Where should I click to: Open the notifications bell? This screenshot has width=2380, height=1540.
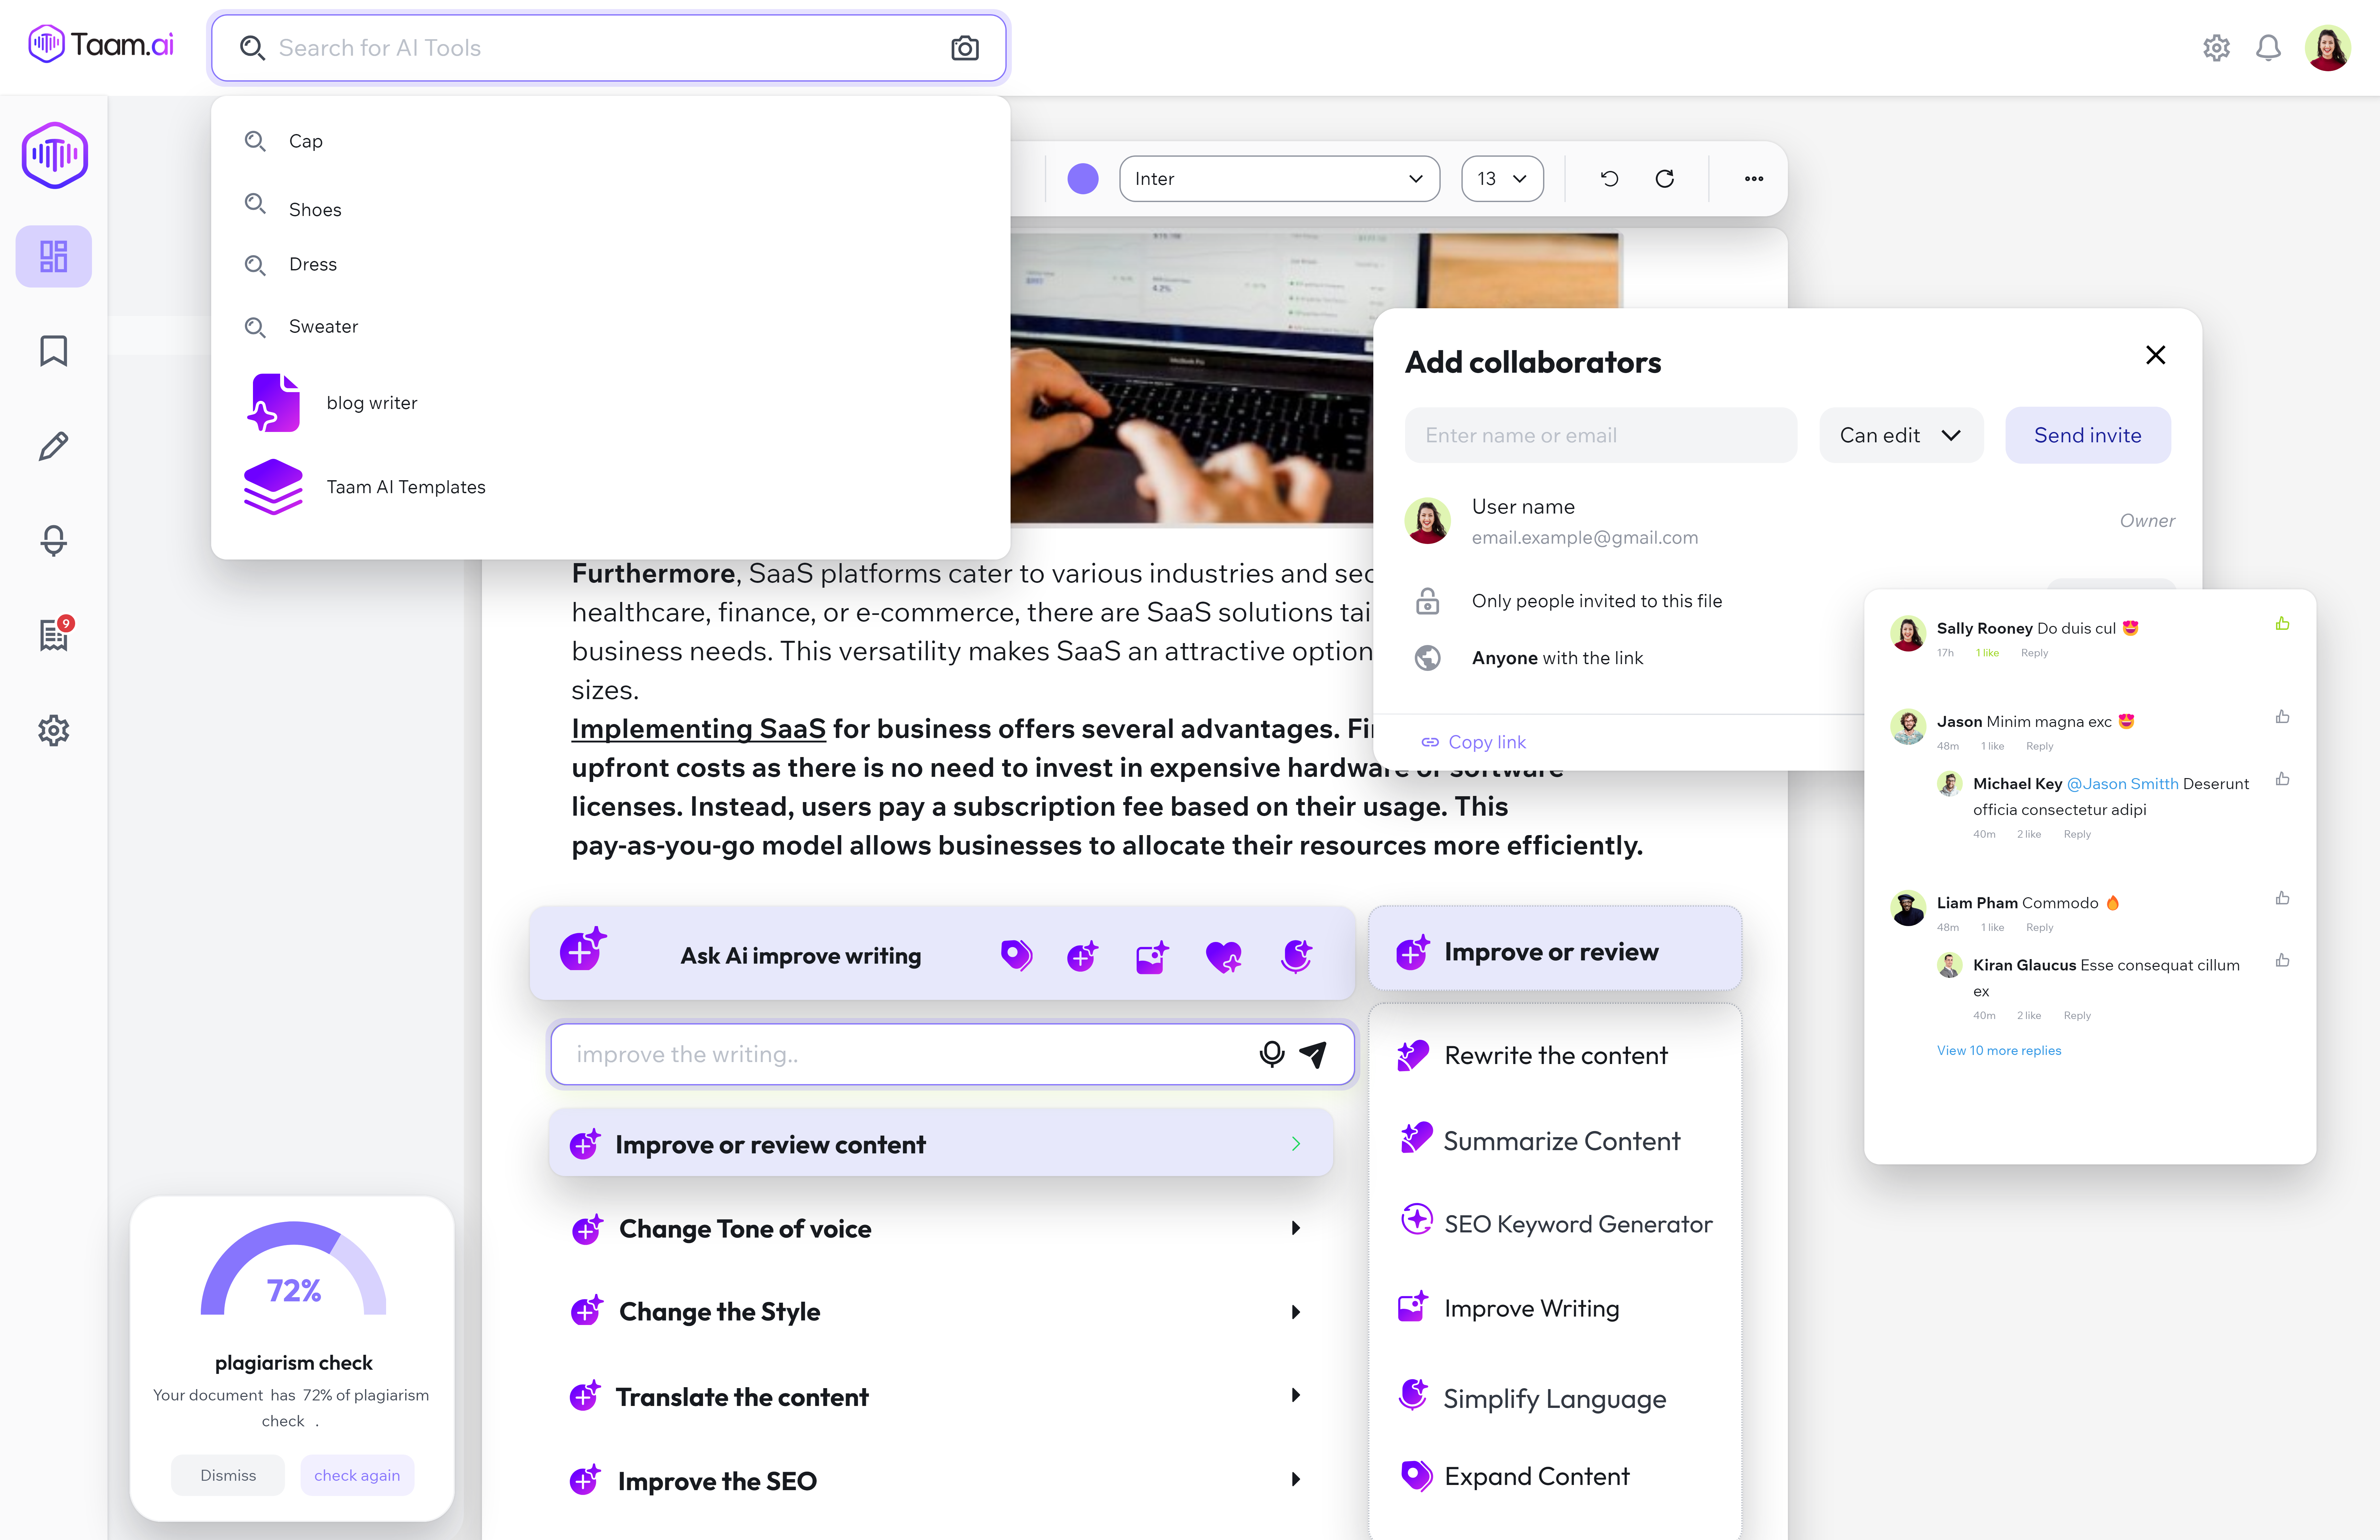pyautogui.click(x=2268, y=48)
